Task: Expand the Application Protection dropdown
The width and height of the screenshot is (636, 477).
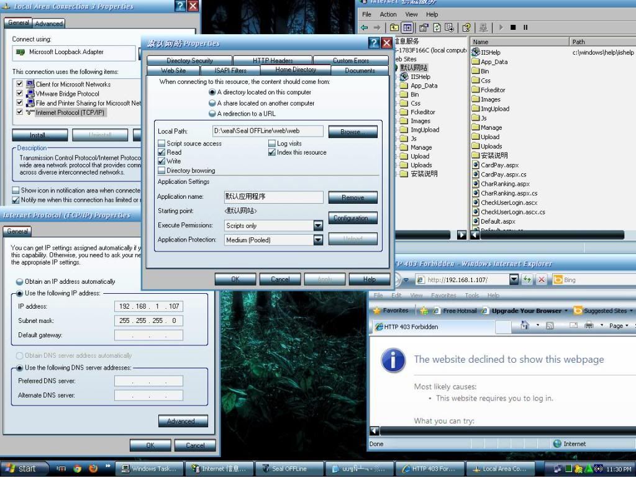Action: tap(318, 240)
